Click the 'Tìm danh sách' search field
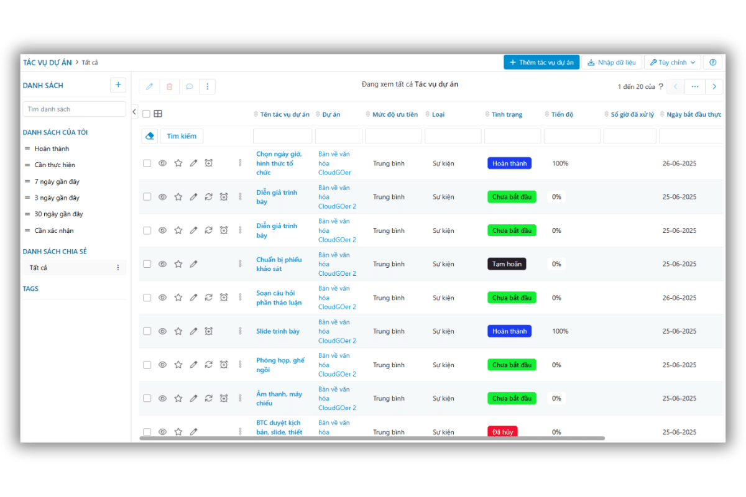The image size is (746, 497). (75, 109)
